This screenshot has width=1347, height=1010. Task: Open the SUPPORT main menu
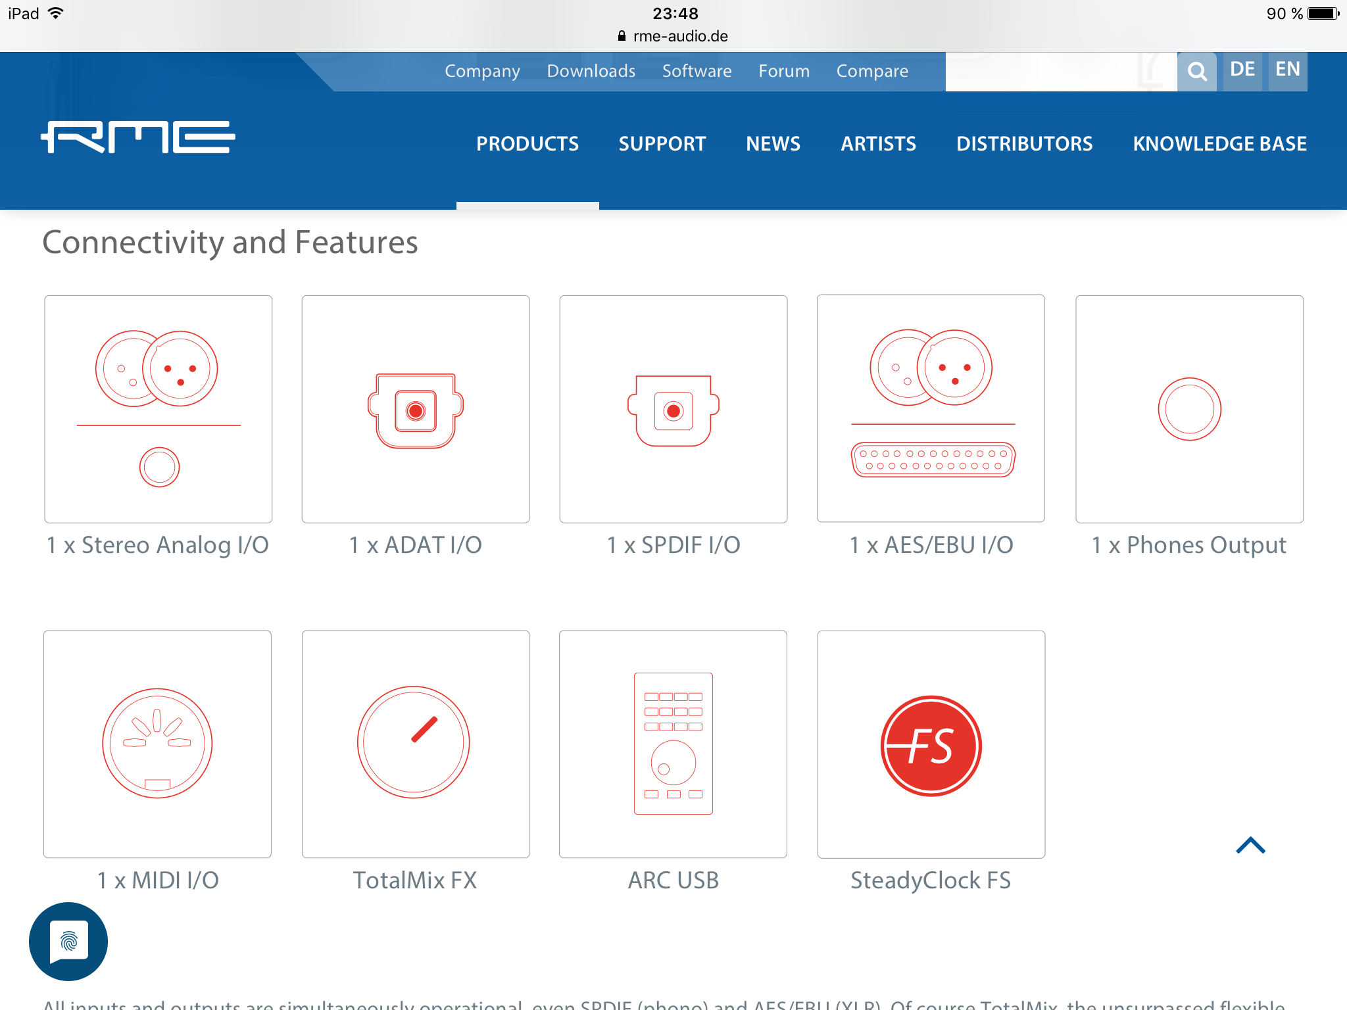[x=662, y=144]
